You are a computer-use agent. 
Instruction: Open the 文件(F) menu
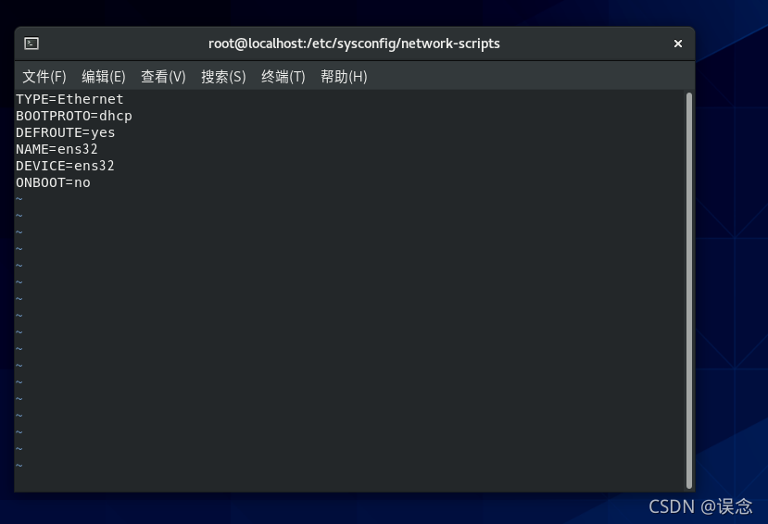[x=44, y=76]
